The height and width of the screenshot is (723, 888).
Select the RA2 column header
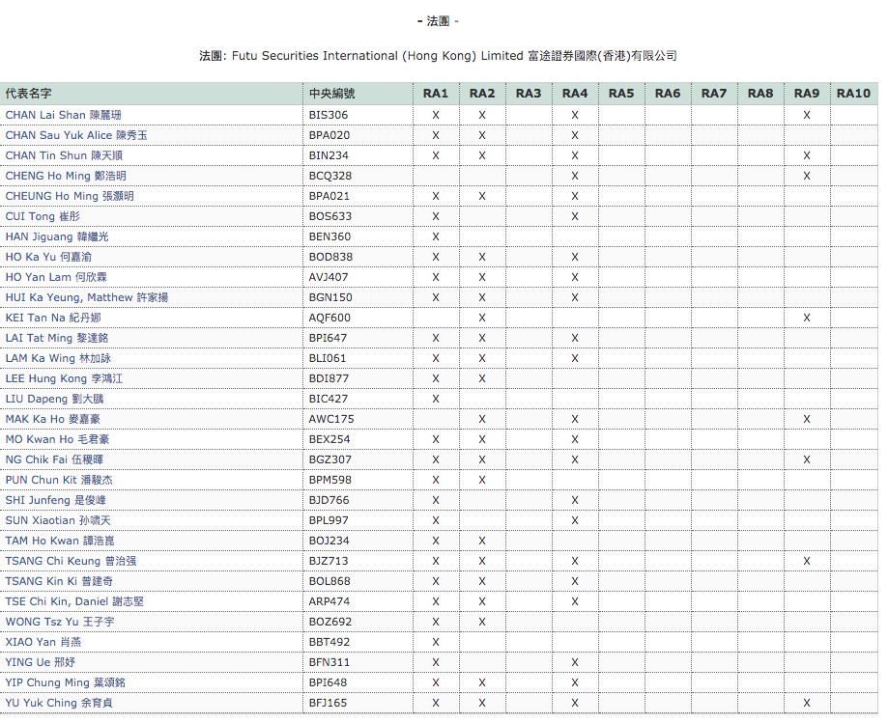(x=482, y=94)
